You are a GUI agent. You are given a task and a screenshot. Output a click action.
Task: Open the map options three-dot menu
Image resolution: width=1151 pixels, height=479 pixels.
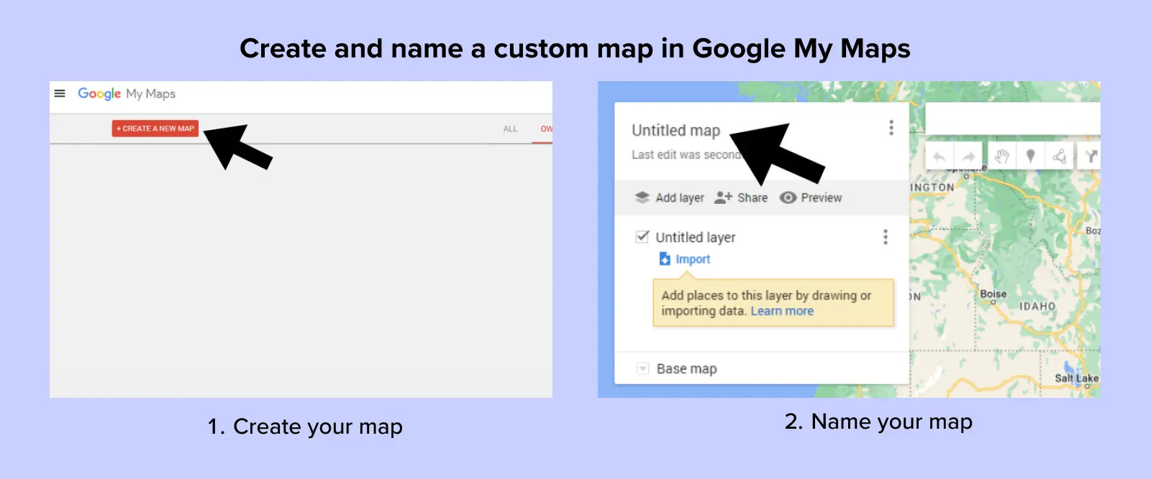tap(891, 128)
